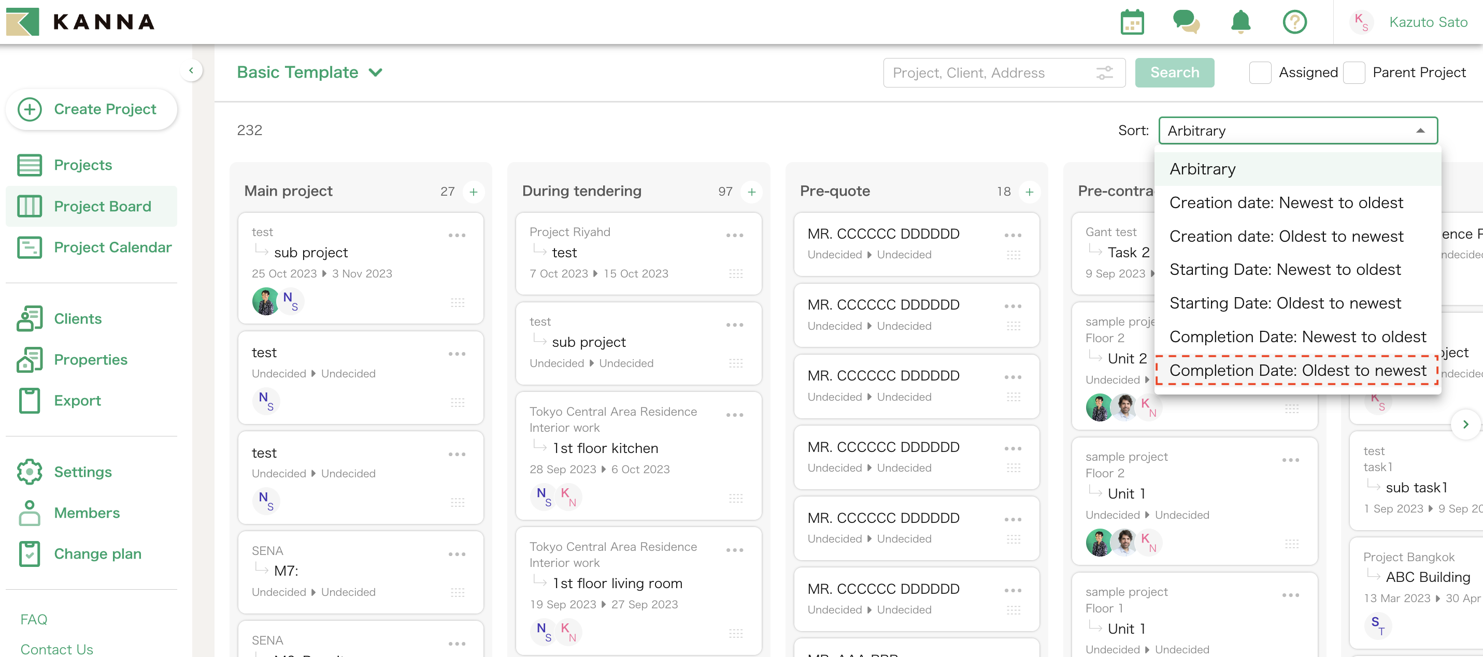The width and height of the screenshot is (1483, 657).
Task: Select Completion Date: Oldest to newest
Action: (x=1297, y=371)
